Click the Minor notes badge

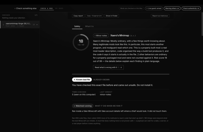tap(101, 36)
